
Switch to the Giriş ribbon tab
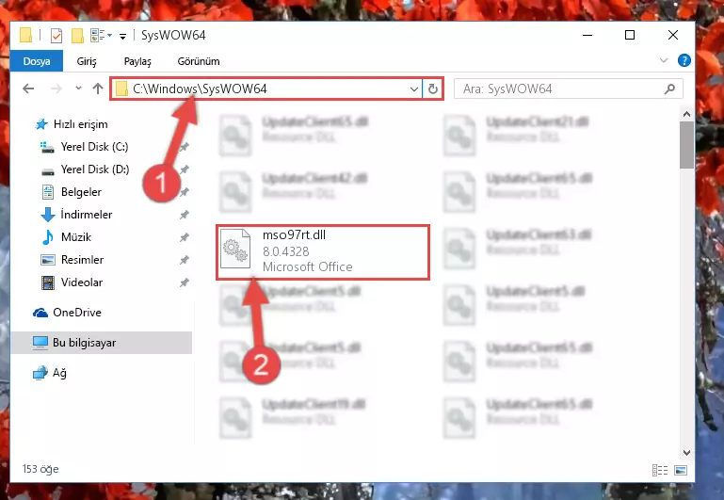[x=87, y=61]
